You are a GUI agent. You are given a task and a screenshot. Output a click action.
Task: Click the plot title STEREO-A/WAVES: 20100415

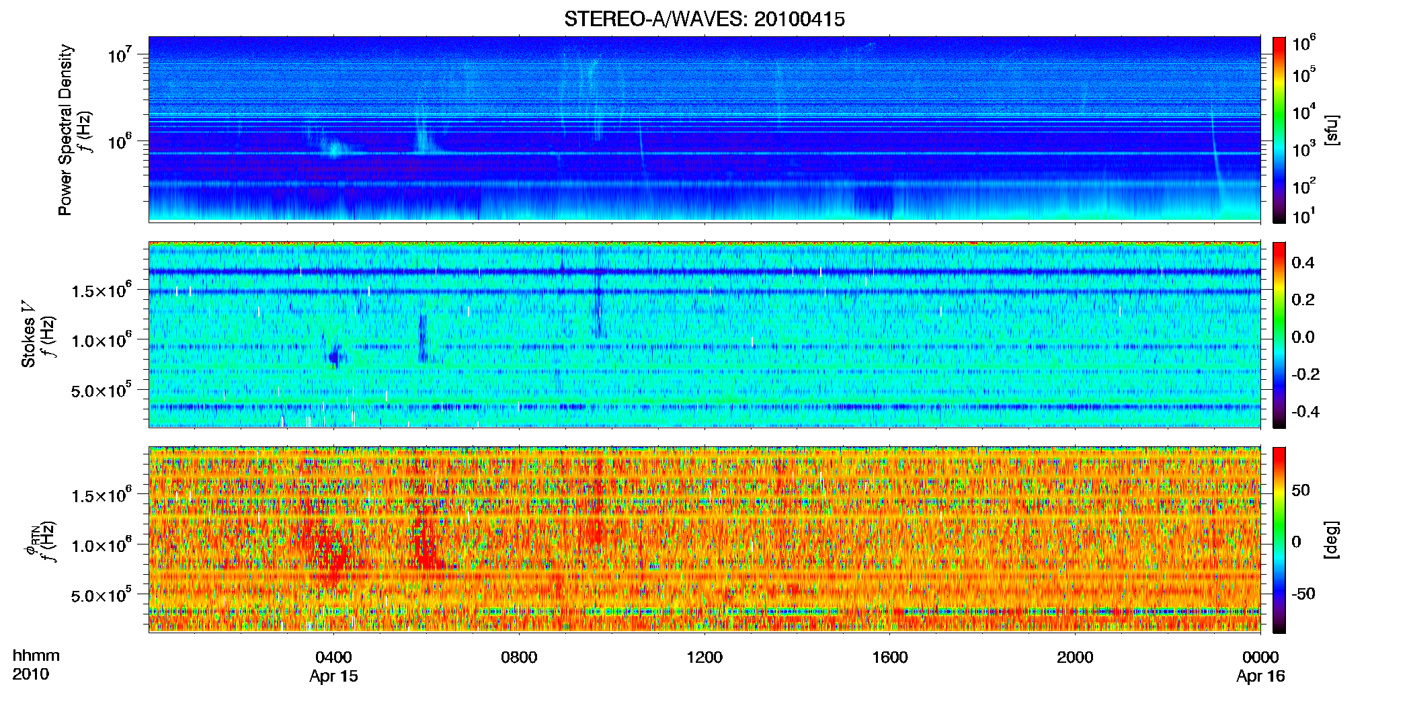pos(704,19)
